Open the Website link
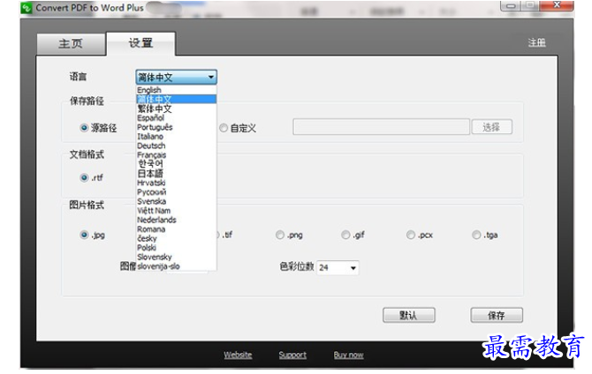This screenshot has width=592, height=374. 238,355
